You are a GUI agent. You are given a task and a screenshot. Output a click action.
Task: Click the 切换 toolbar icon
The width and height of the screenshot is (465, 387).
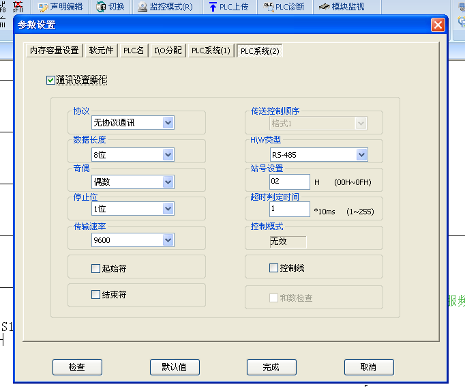coord(102,8)
